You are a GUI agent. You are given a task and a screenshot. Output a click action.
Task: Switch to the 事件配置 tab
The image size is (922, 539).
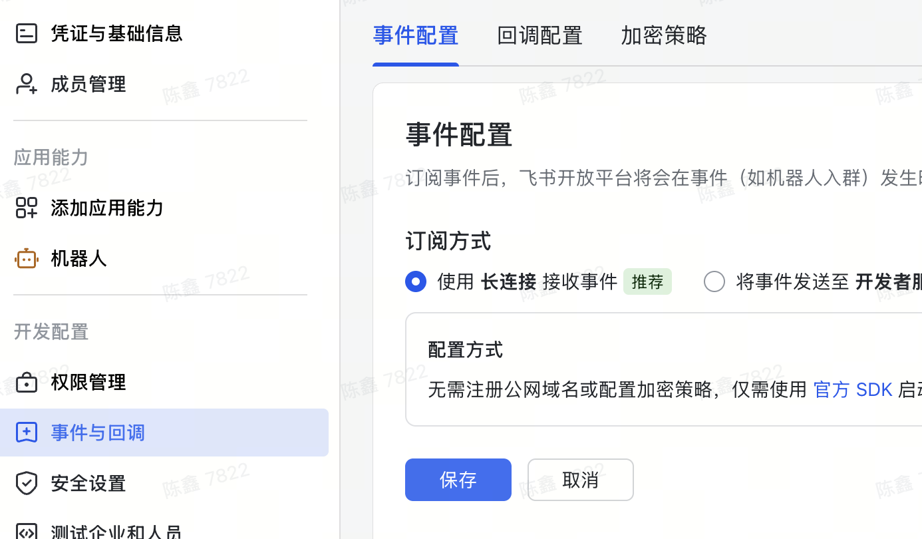click(416, 35)
